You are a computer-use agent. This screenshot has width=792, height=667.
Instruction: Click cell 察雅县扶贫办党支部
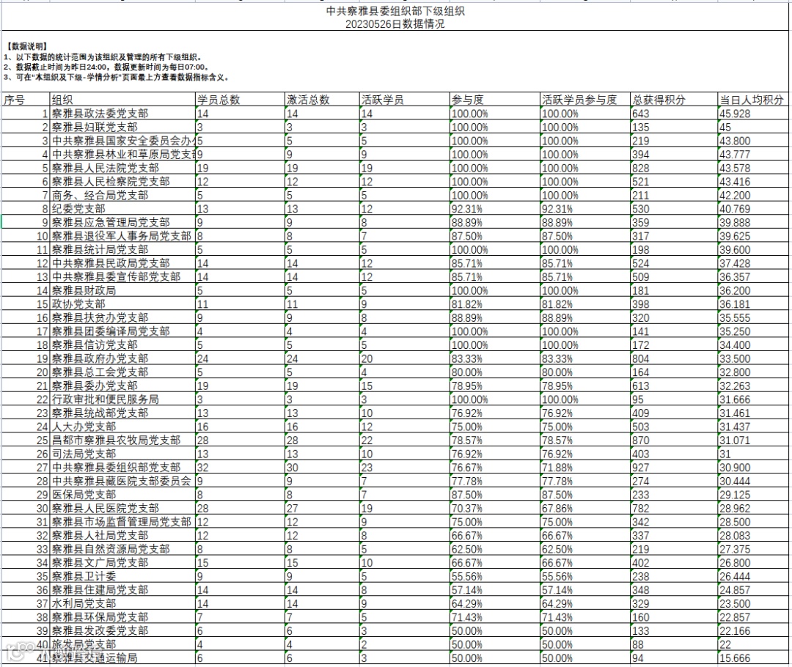[122, 317]
